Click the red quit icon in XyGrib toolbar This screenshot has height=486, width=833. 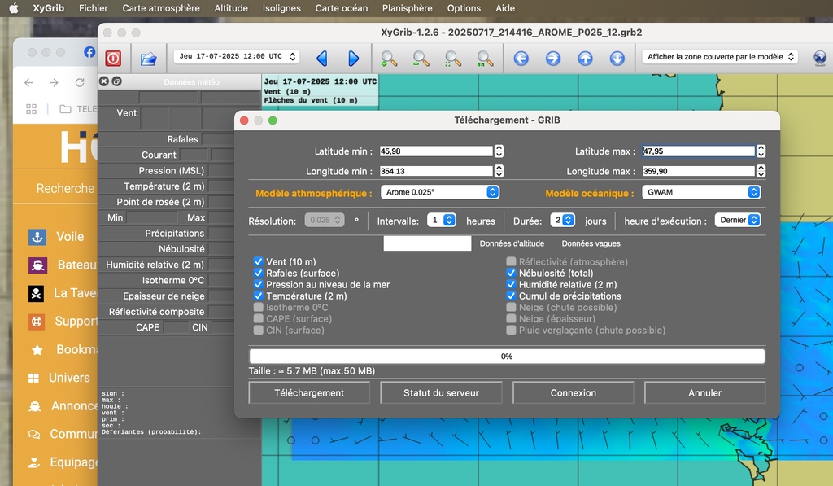(x=113, y=58)
